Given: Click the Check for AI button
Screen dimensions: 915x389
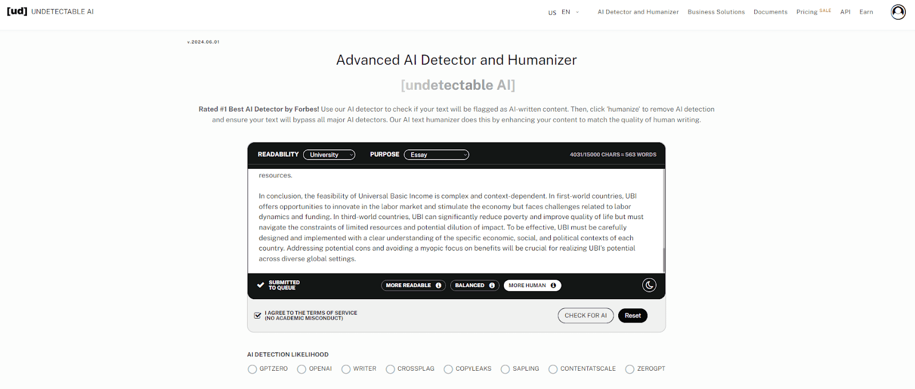Looking at the screenshot, I should (586, 316).
